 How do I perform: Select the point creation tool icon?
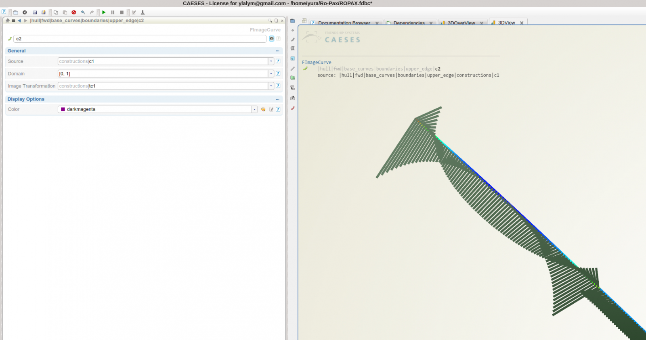[293, 30]
